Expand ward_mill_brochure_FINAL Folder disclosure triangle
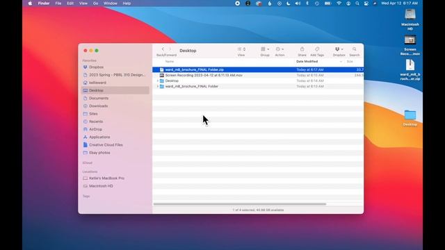This screenshot has width=445, height=250. click(x=158, y=86)
